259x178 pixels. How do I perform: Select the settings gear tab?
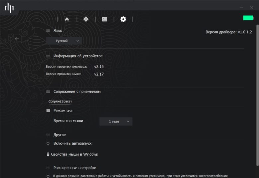[123, 19]
